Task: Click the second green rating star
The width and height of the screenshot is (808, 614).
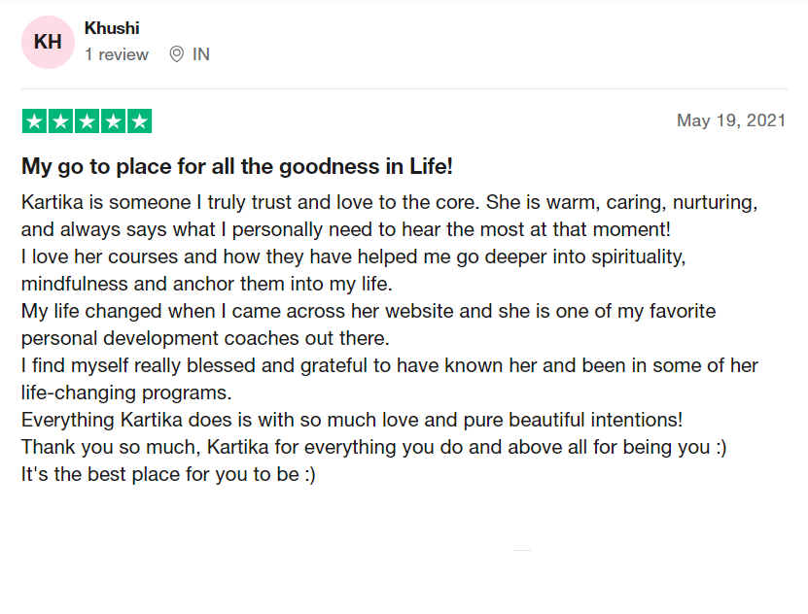Action: coord(61,121)
